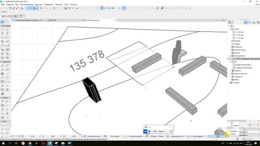Choose US Architect from the popup list
This screenshot has height=146, width=260.
pos(234,126)
